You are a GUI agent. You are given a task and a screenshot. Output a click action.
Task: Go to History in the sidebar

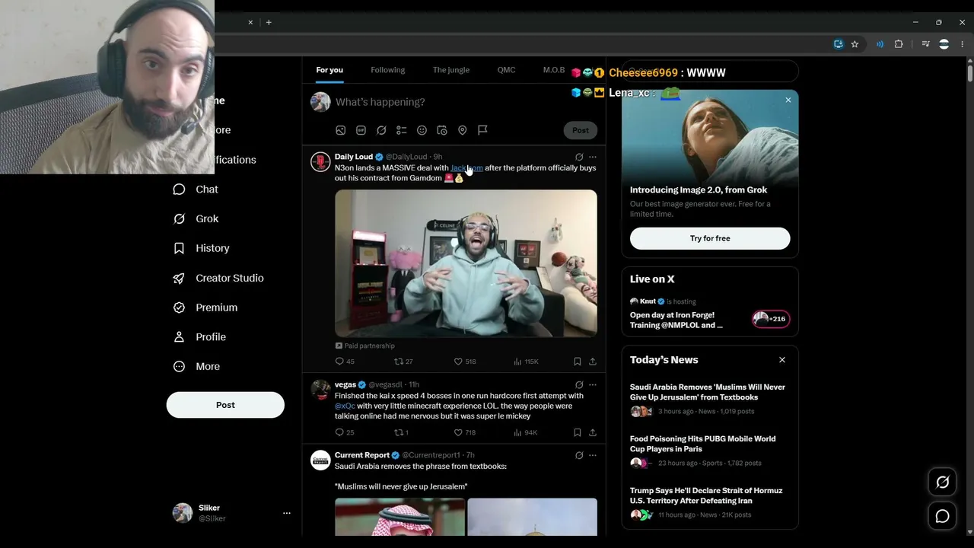point(202,248)
